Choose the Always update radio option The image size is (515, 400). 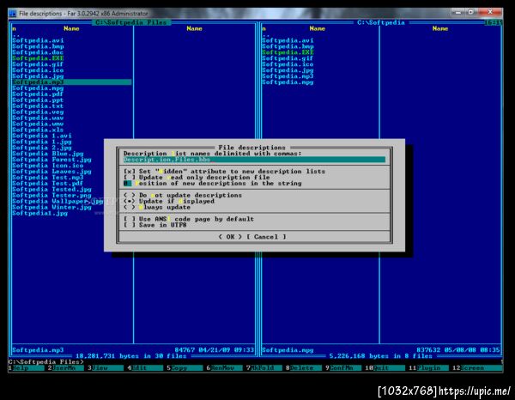click(x=157, y=207)
